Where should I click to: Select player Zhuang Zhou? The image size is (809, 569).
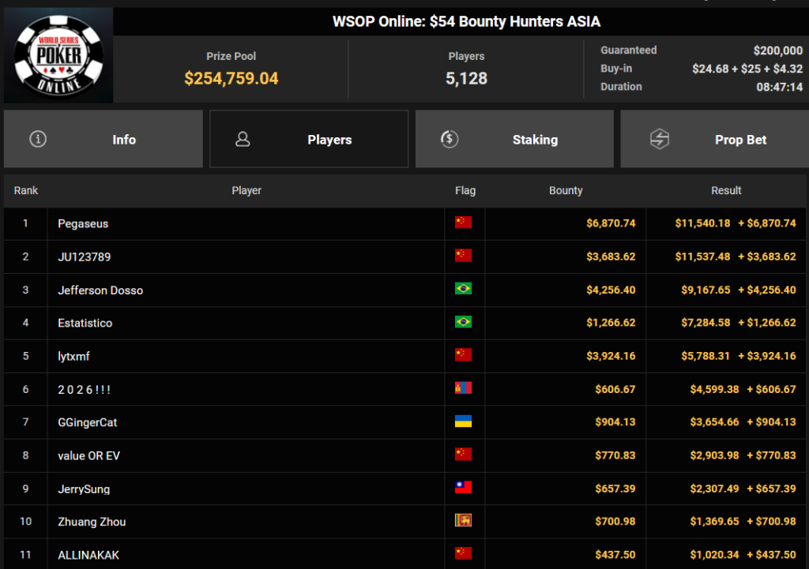[92, 522]
